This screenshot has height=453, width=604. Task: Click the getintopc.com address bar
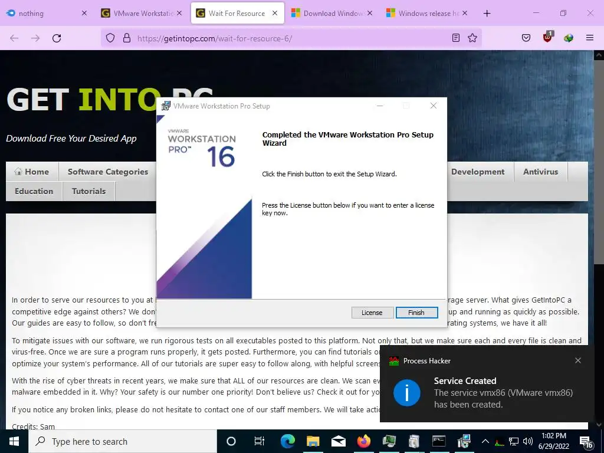(x=291, y=38)
